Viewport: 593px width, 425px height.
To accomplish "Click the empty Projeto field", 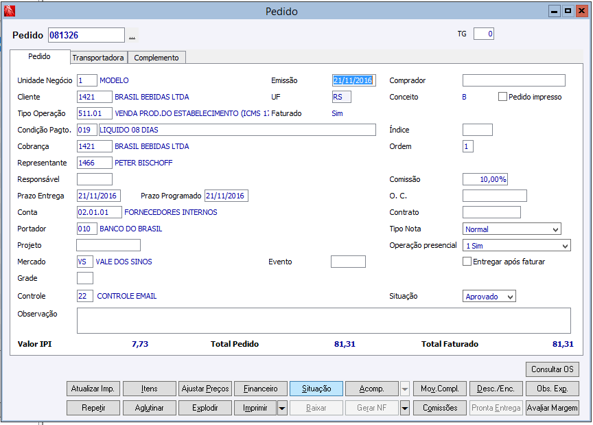I will 108,245.
